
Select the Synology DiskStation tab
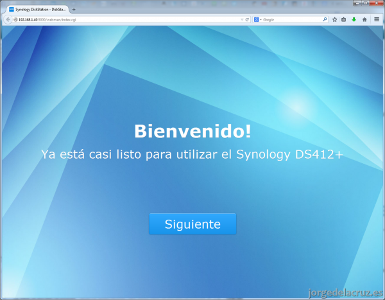pyautogui.click(x=37, y=10)
